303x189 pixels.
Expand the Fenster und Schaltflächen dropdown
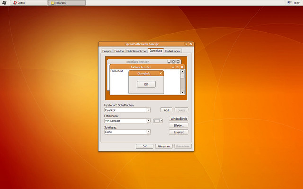(148, 110)
